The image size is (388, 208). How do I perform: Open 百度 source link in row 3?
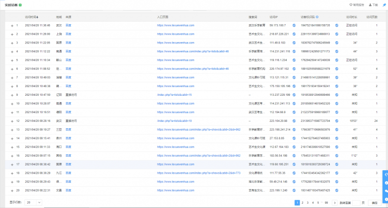(68, 43)
